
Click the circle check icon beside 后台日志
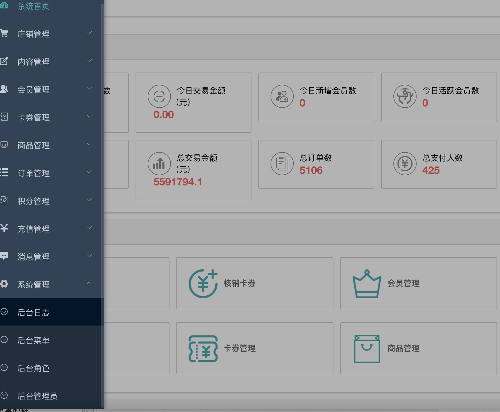(x=4, y=312)
